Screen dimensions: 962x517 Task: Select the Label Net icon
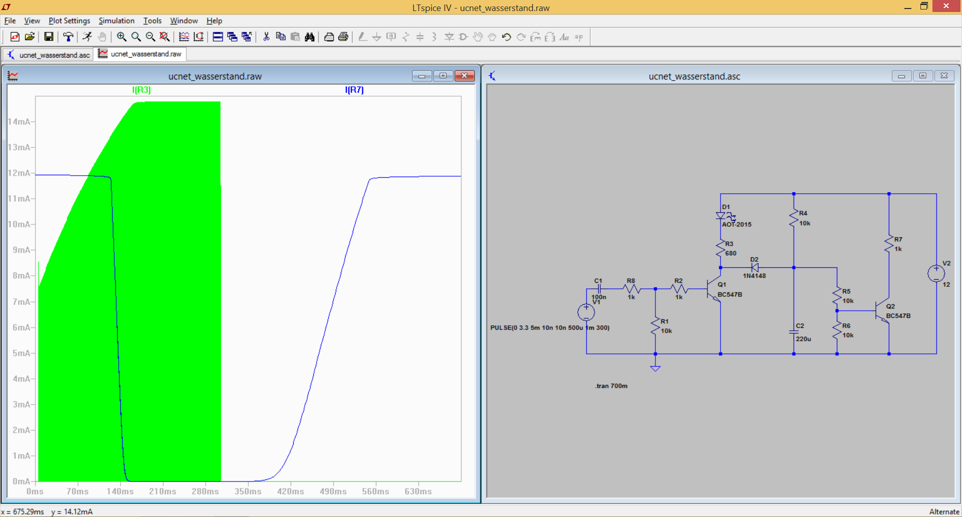(391, 37)
